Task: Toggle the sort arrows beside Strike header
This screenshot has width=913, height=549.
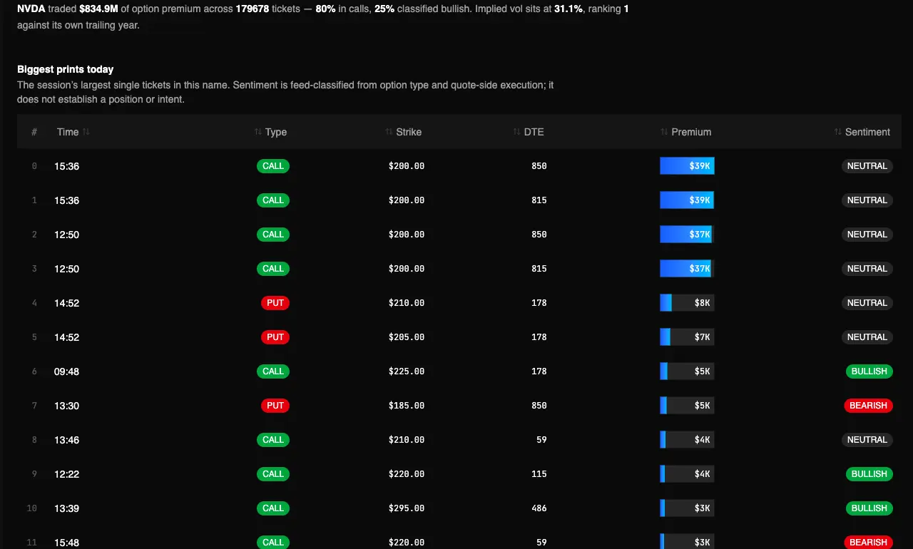Action: coord(389,132)
